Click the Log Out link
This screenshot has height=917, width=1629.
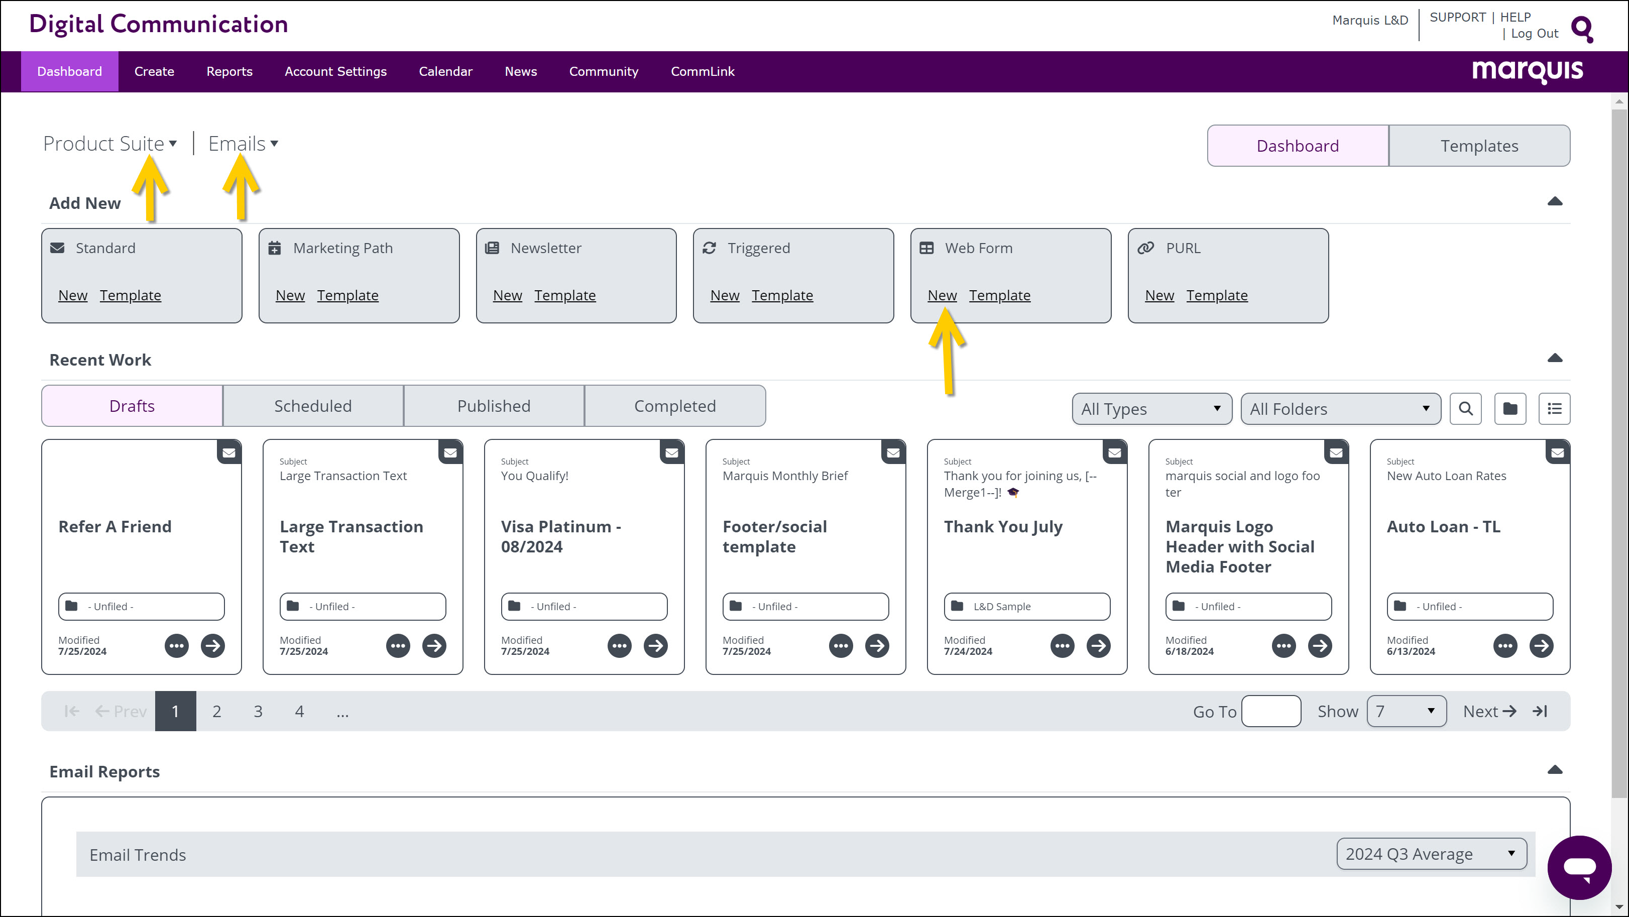coord(1535,34)
